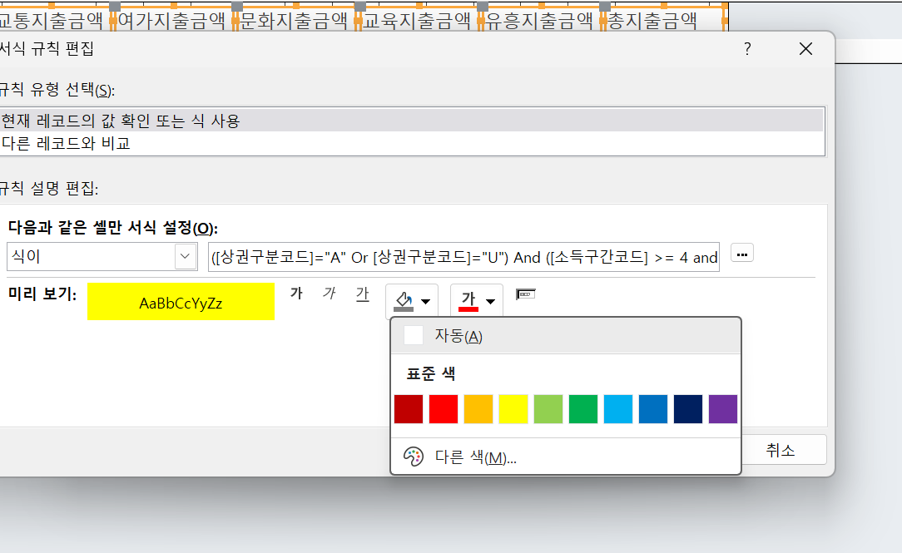Open the fill color dropdown arrow

[426, 301]
